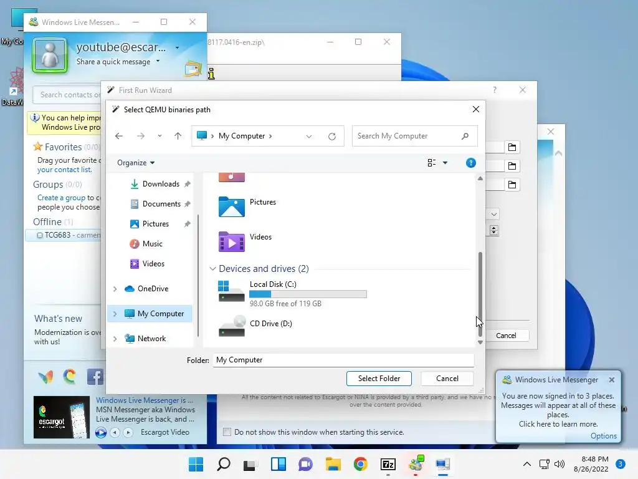Open taskbar Search
638x479 pixels.
tap(224, 464)
